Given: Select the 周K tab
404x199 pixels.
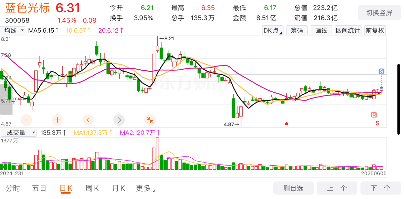Looking at the screenshot, I should point(92,188).
